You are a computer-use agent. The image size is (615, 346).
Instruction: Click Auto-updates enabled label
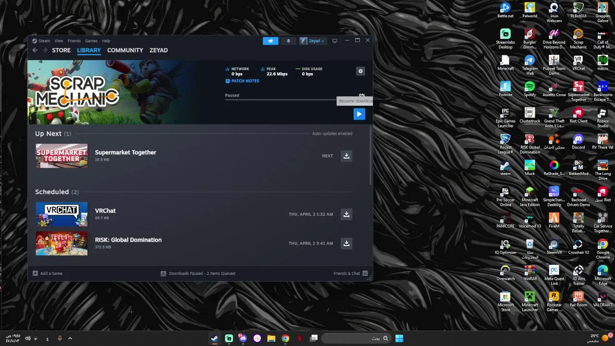click(x=332, y=134)
